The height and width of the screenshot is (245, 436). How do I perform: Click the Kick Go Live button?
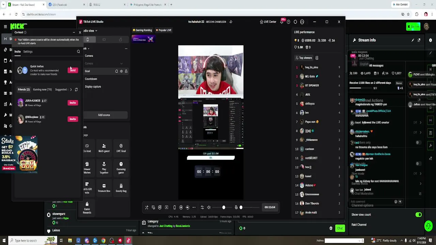tap(413, 27)
